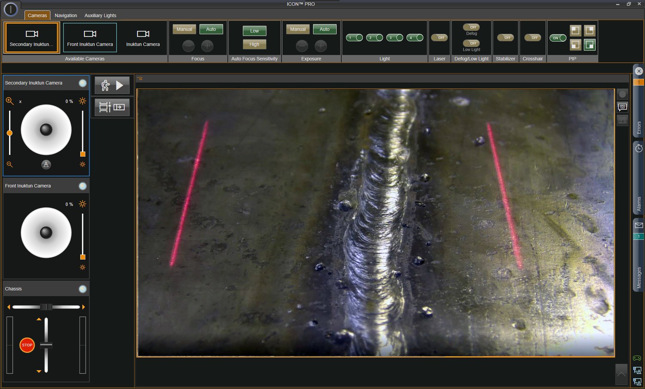Collapse the Chassis panel header
This screenshot has height=389, width=645.
pos(83,289)
